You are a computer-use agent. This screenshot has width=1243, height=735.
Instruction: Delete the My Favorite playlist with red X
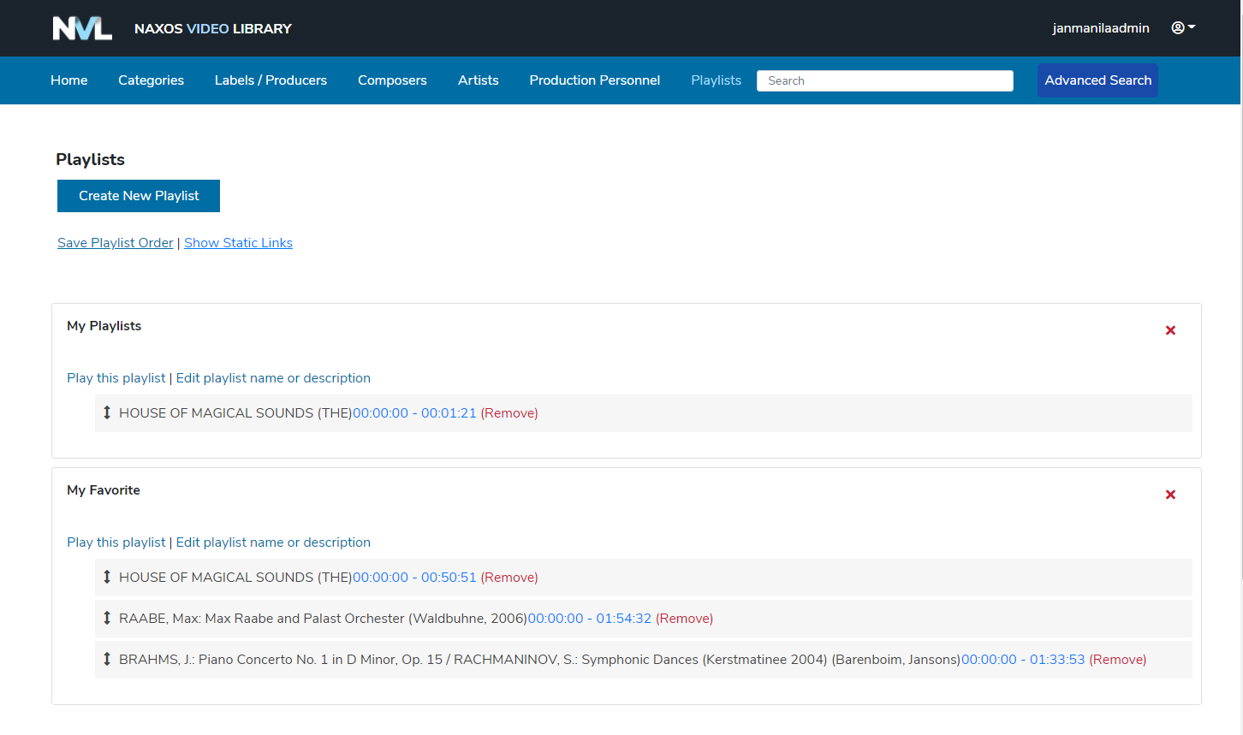point(1170,495)
